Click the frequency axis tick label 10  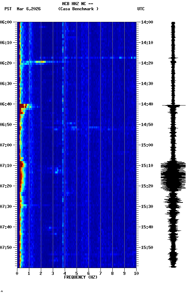coord(136,273)
